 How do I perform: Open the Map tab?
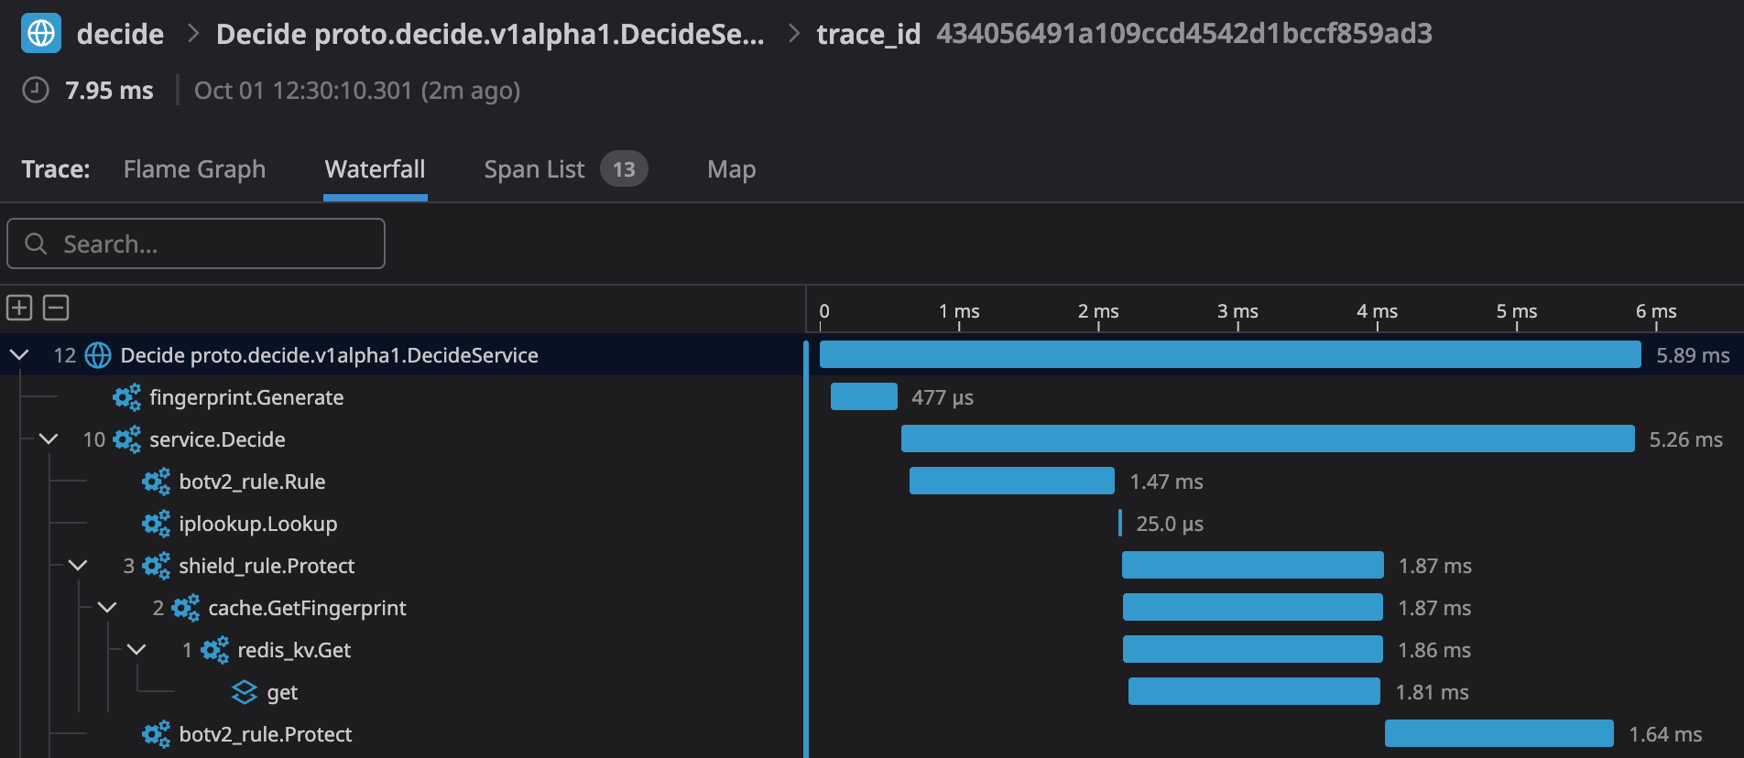732,169
